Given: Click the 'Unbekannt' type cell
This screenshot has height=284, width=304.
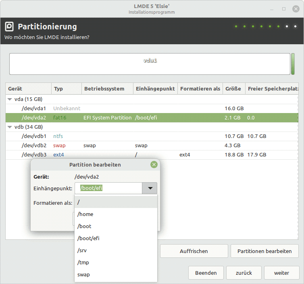Looking at the screenshot, I should 67,108.
